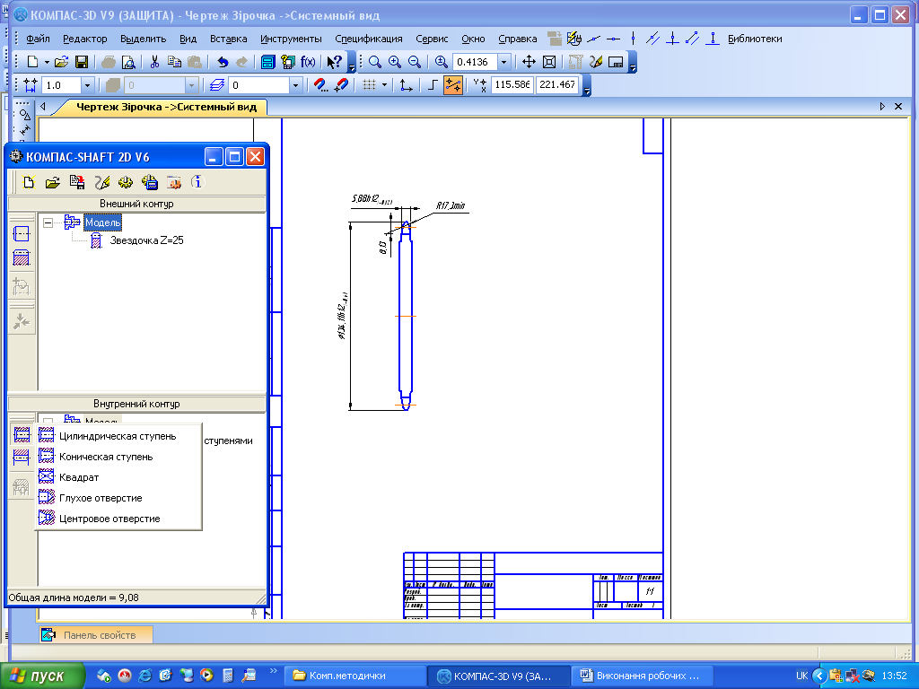Open the Инструменты menu
The image size is (919, 689).
291,39
